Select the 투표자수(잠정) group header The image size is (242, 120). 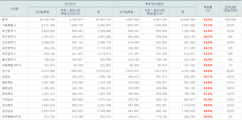(155, 4)
